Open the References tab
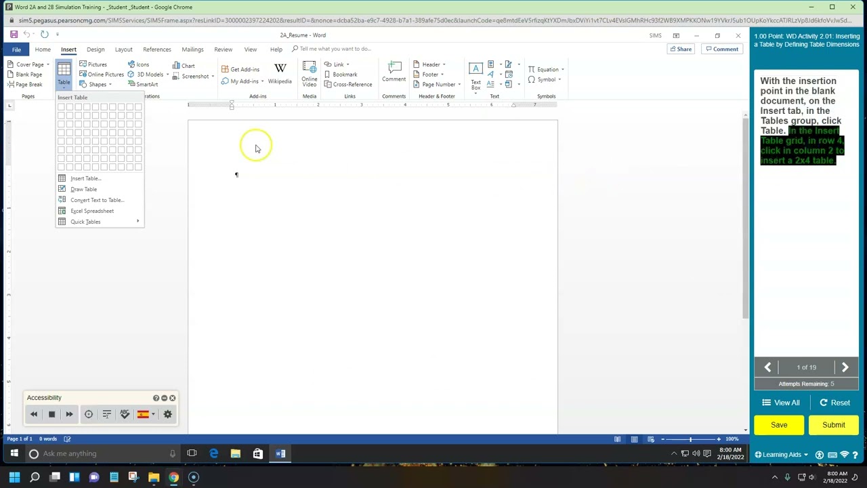 click(156, 49)
